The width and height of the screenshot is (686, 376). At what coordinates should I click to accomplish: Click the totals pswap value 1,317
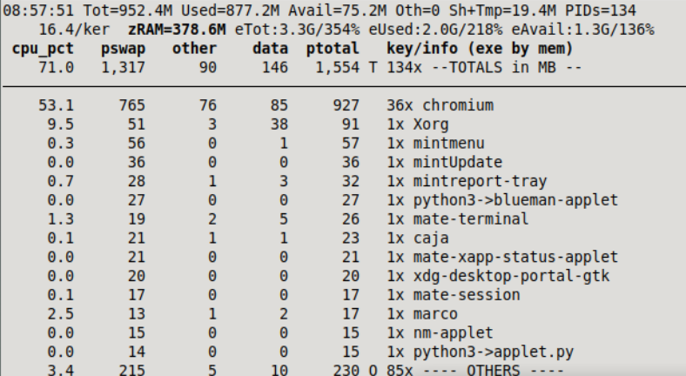123,68
